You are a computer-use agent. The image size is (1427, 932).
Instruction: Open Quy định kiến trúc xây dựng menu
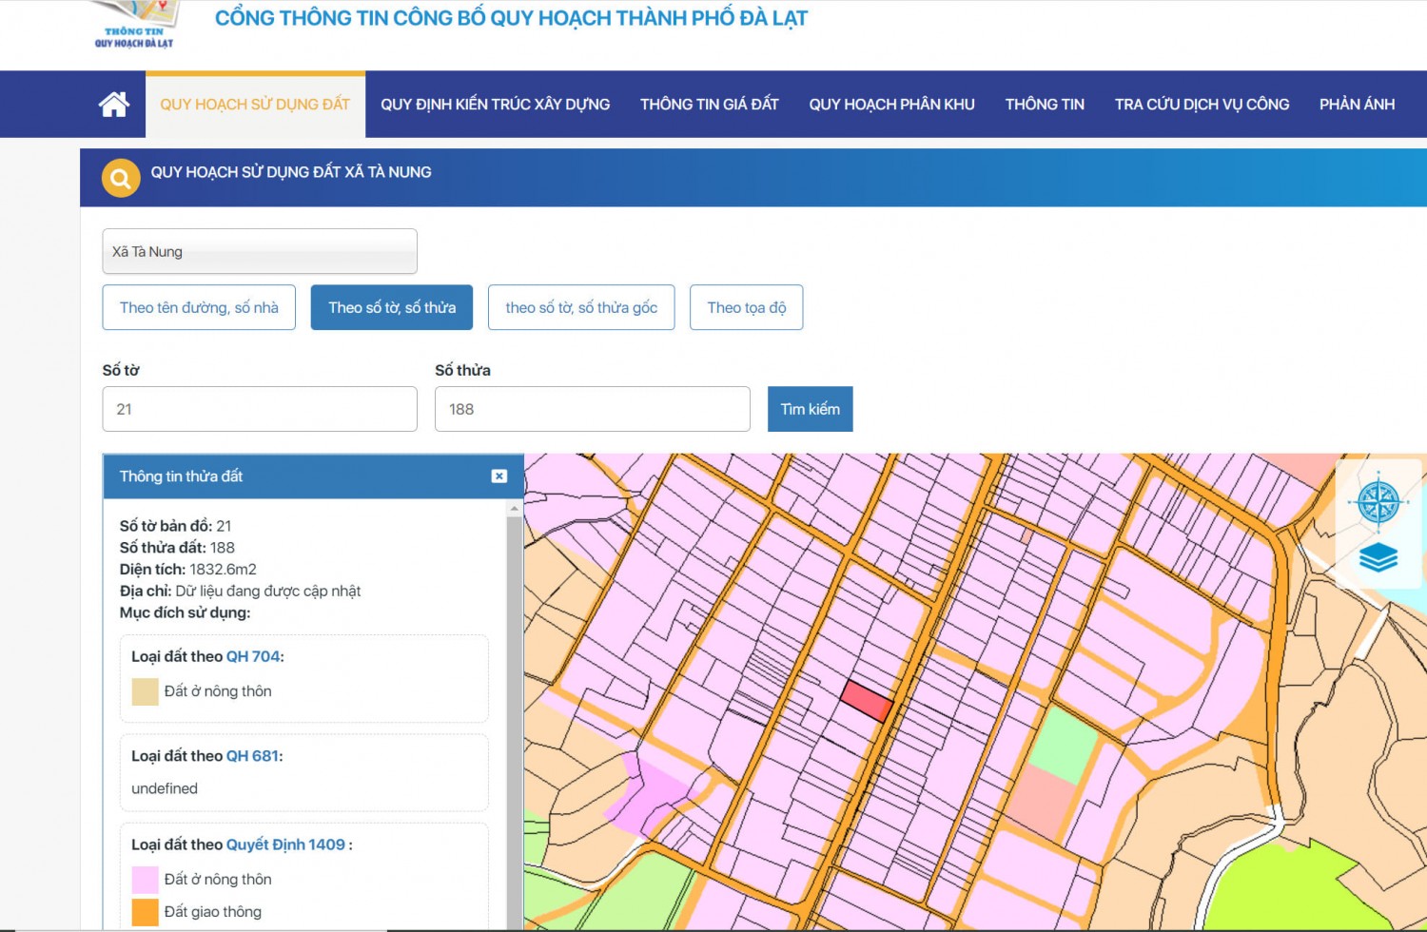495,105
